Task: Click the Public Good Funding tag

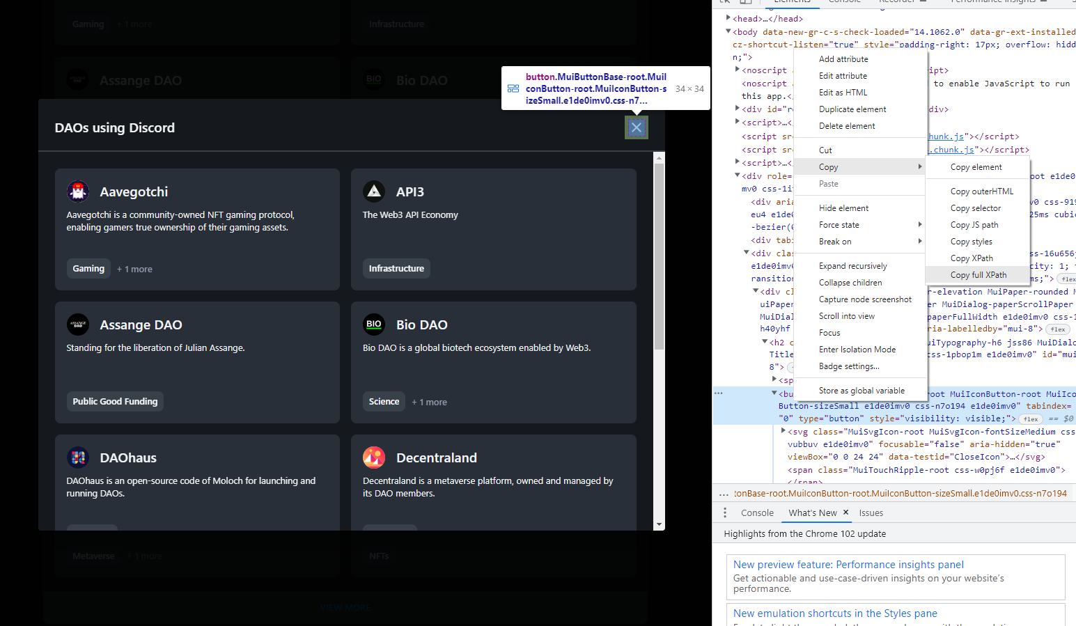Action: [115, 402]
